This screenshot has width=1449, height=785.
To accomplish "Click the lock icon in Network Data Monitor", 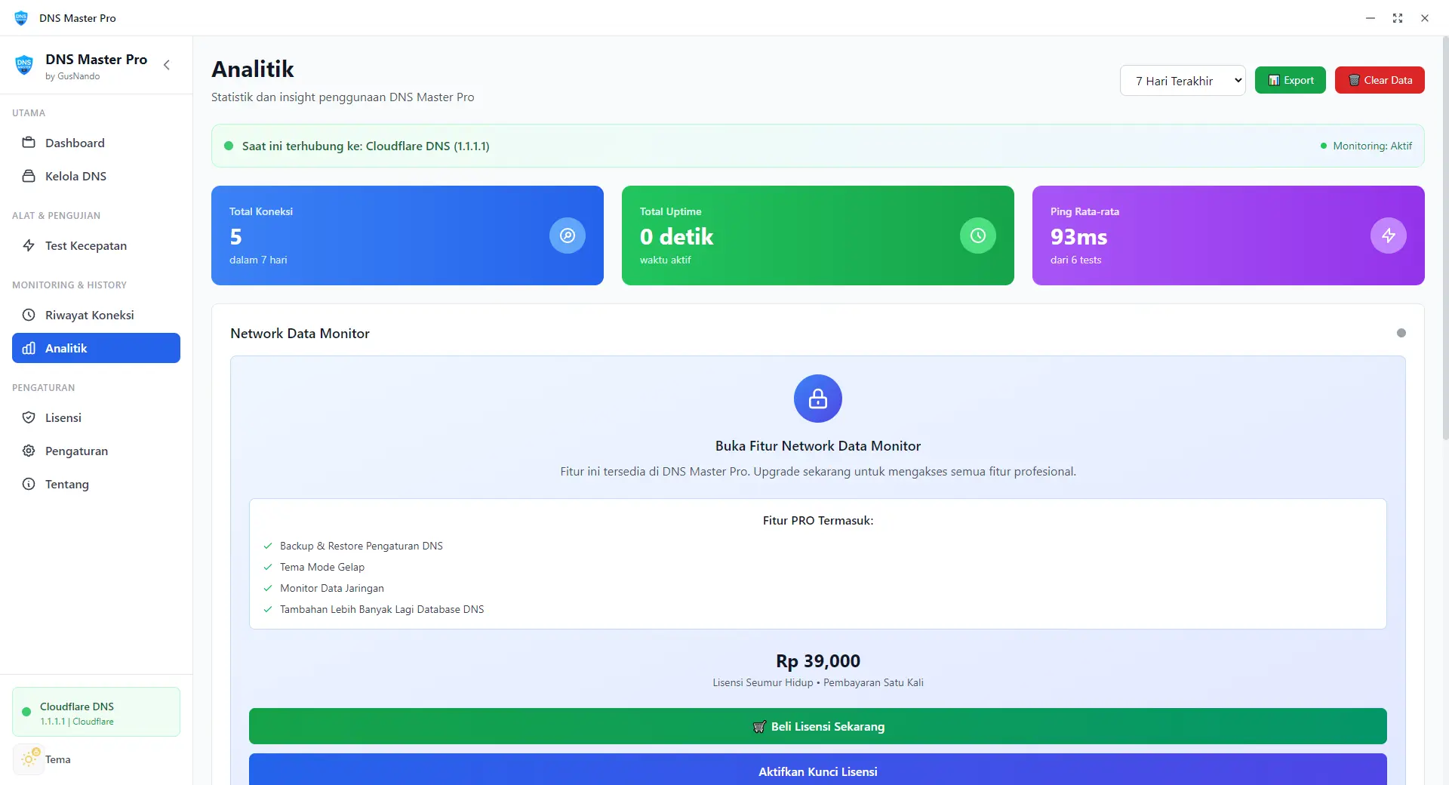I will coord(818,399).
